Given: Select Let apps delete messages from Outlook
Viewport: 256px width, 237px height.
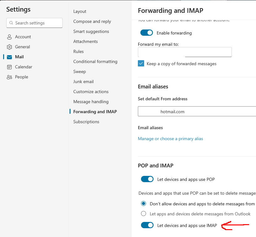Looking at the screenshot, I should [x=144, y=214].
